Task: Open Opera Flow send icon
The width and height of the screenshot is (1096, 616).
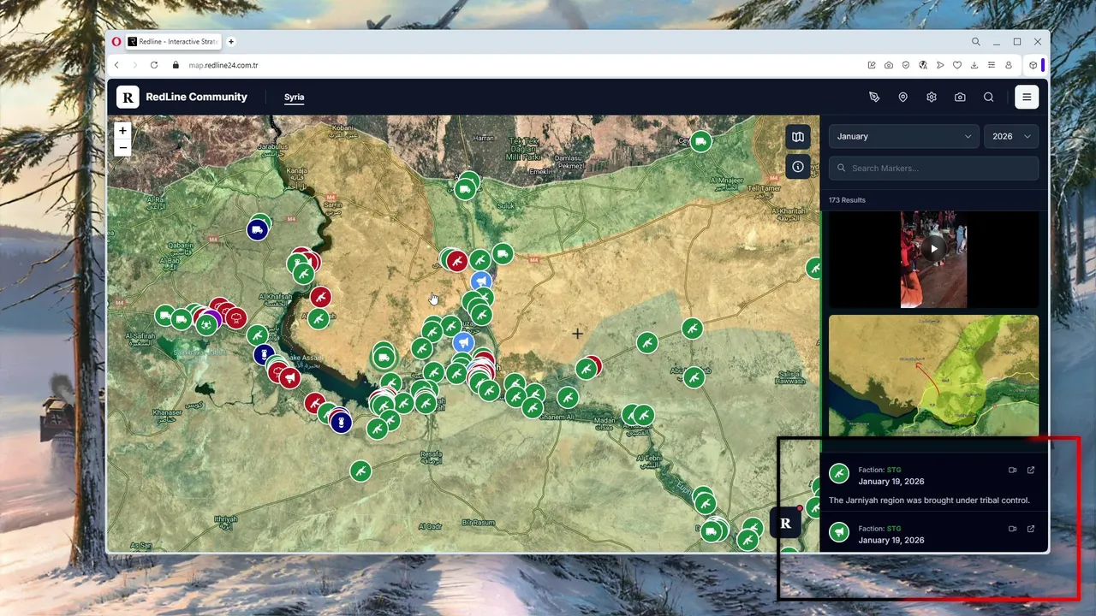Action: coord(940,65)
